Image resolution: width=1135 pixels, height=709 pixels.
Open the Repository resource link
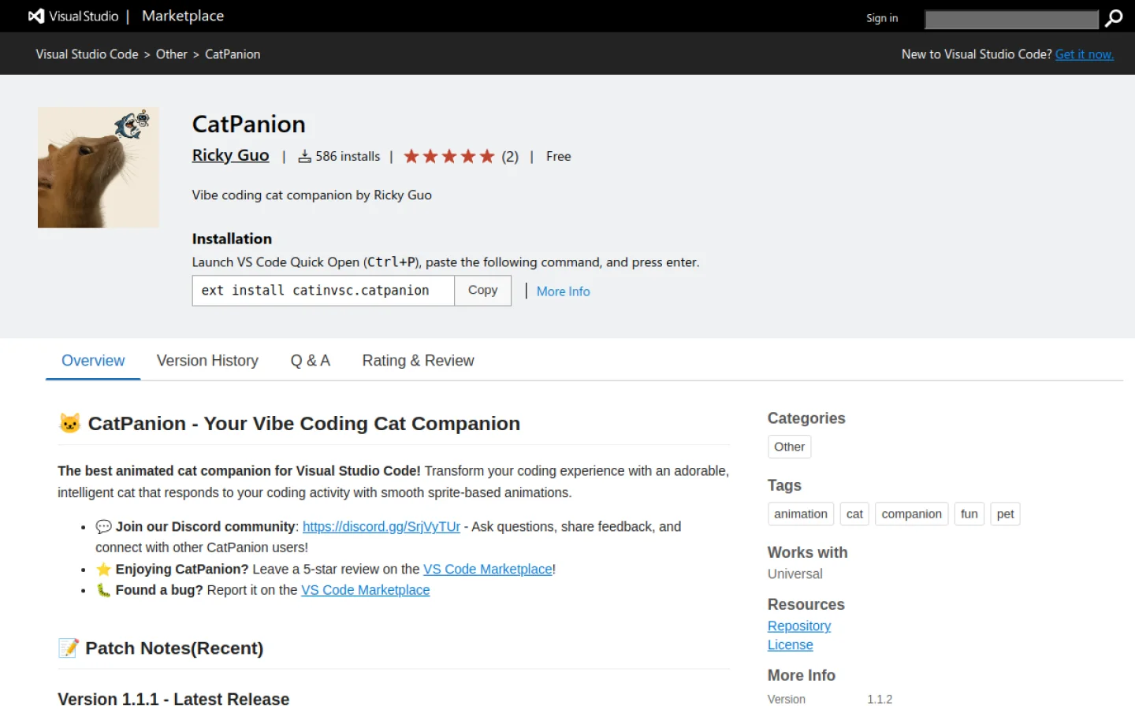(799, 626)
